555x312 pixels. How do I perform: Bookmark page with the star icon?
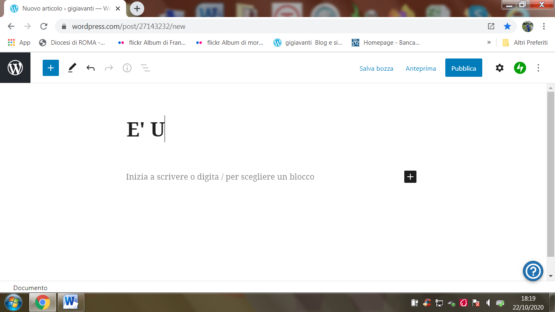click(507, 26)
